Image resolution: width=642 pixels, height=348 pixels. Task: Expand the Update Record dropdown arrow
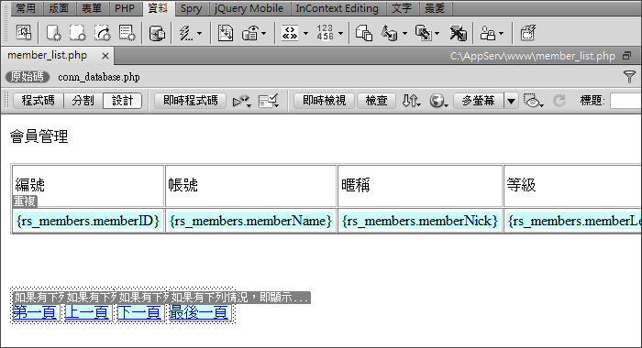tap(437, 34)
